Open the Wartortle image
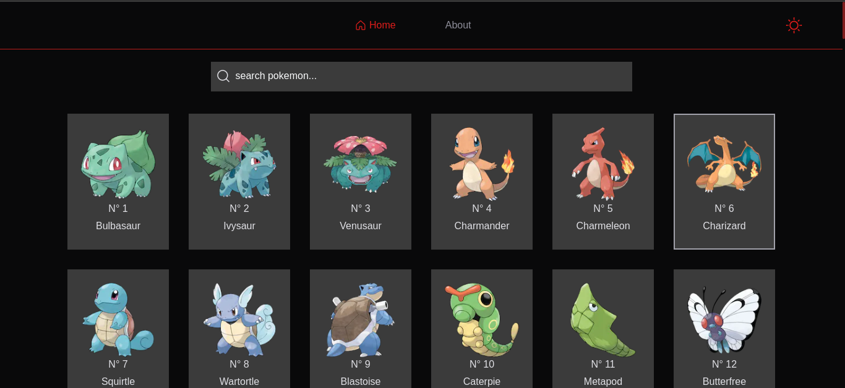 [239, 319]
